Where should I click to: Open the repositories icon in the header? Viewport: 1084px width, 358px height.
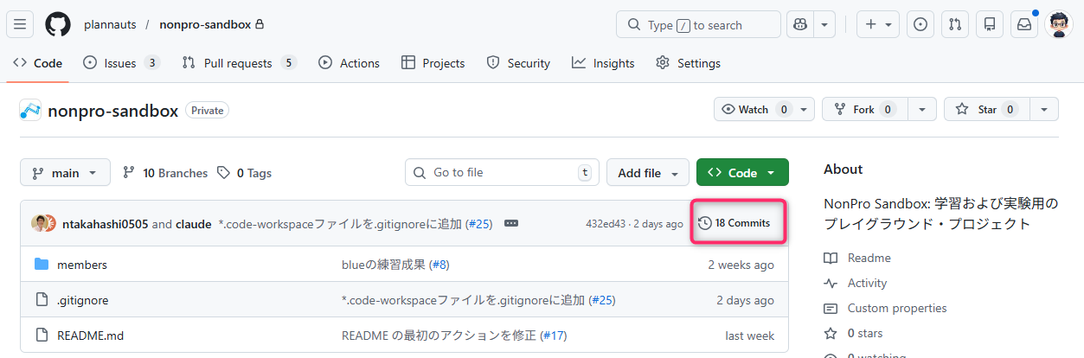pos(990,24)
